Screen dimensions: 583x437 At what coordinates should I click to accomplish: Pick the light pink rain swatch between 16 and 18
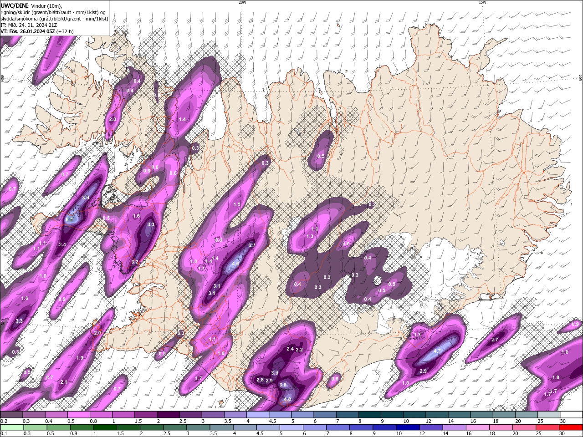[477, 427]
